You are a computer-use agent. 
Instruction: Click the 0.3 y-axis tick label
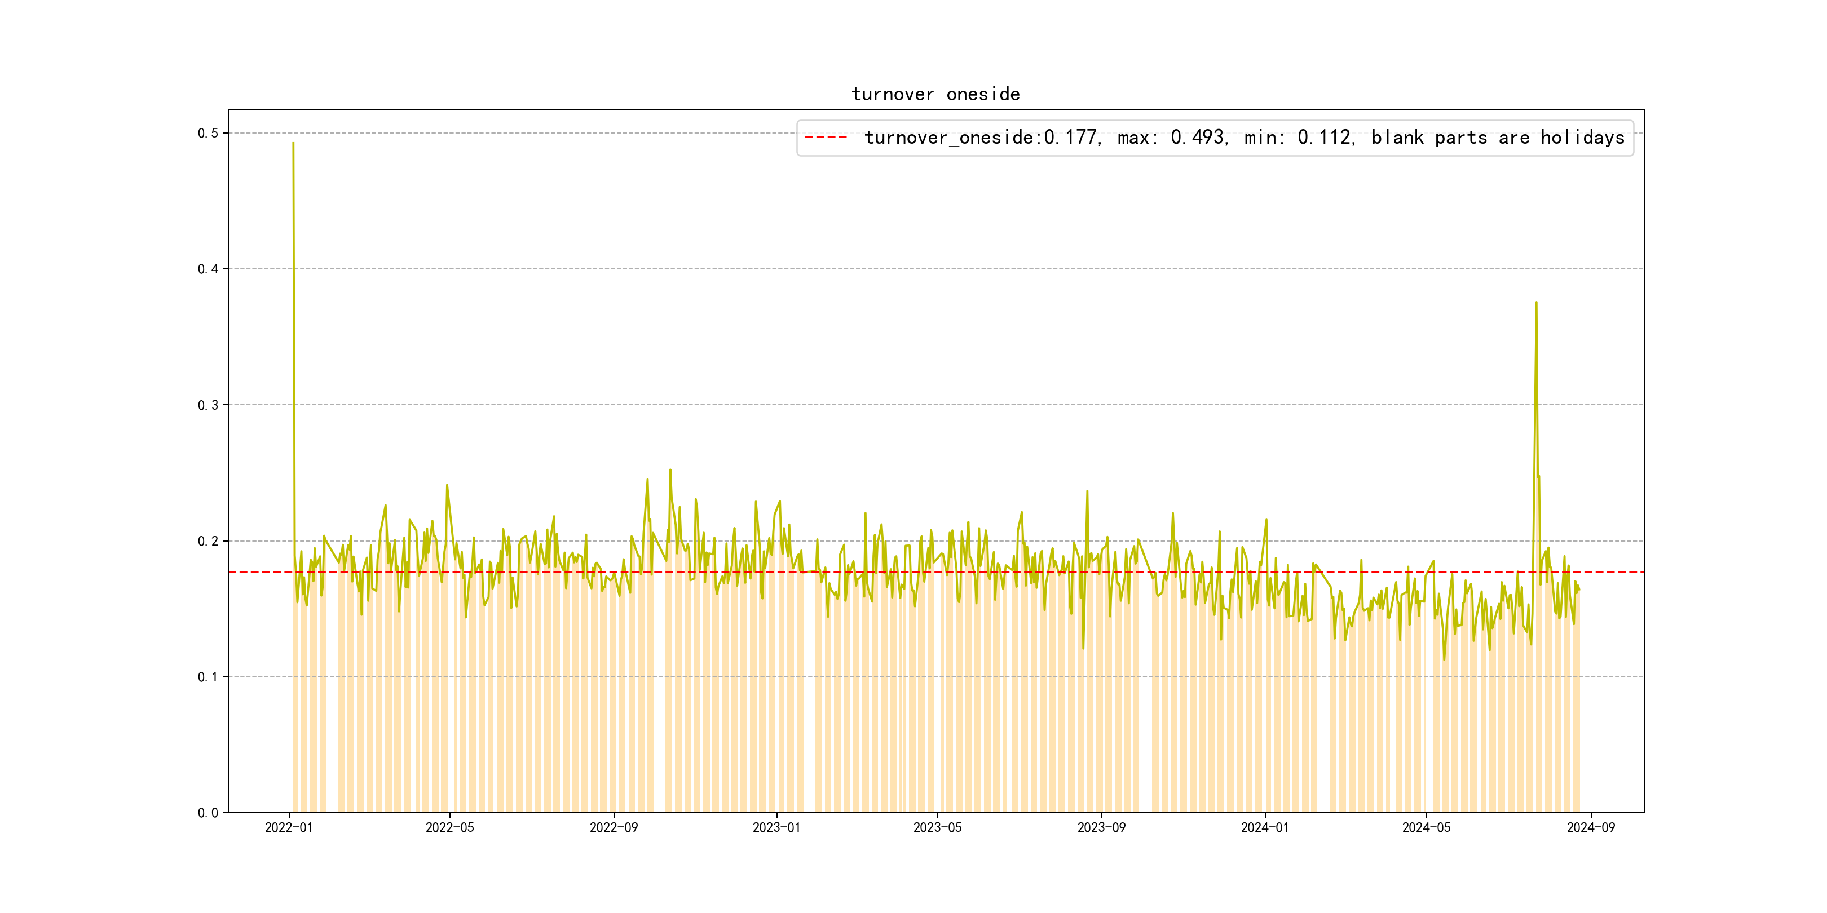tap(208, 405)
